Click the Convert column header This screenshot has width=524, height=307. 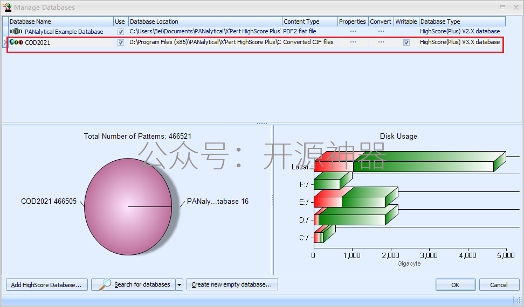381,22
